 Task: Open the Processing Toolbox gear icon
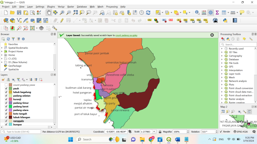coord(211,12)
